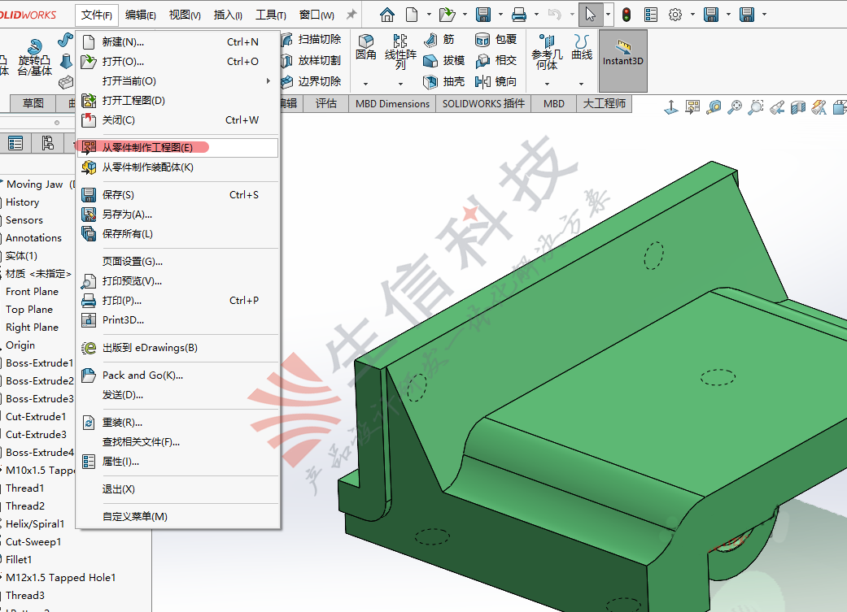Open the Options gear icon
The width and height of the screenshot is (847, 612).
pyautogui.click(x=675, y=15)
